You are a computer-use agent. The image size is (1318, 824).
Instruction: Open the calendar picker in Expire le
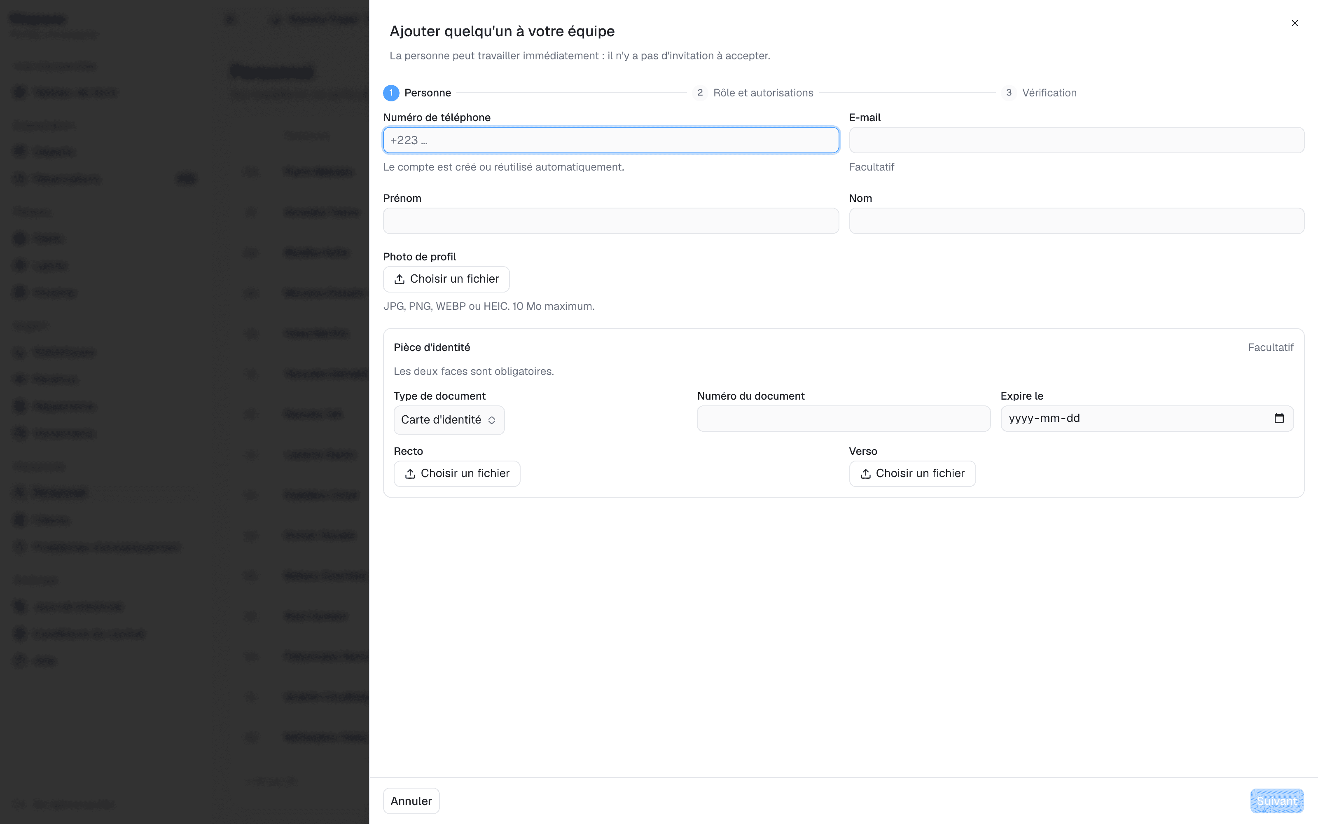tap(1279, 419)
